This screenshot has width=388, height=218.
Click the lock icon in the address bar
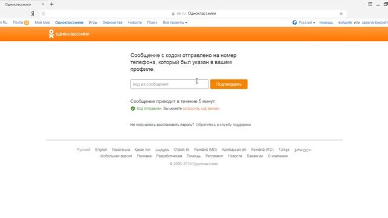point(173,13)
